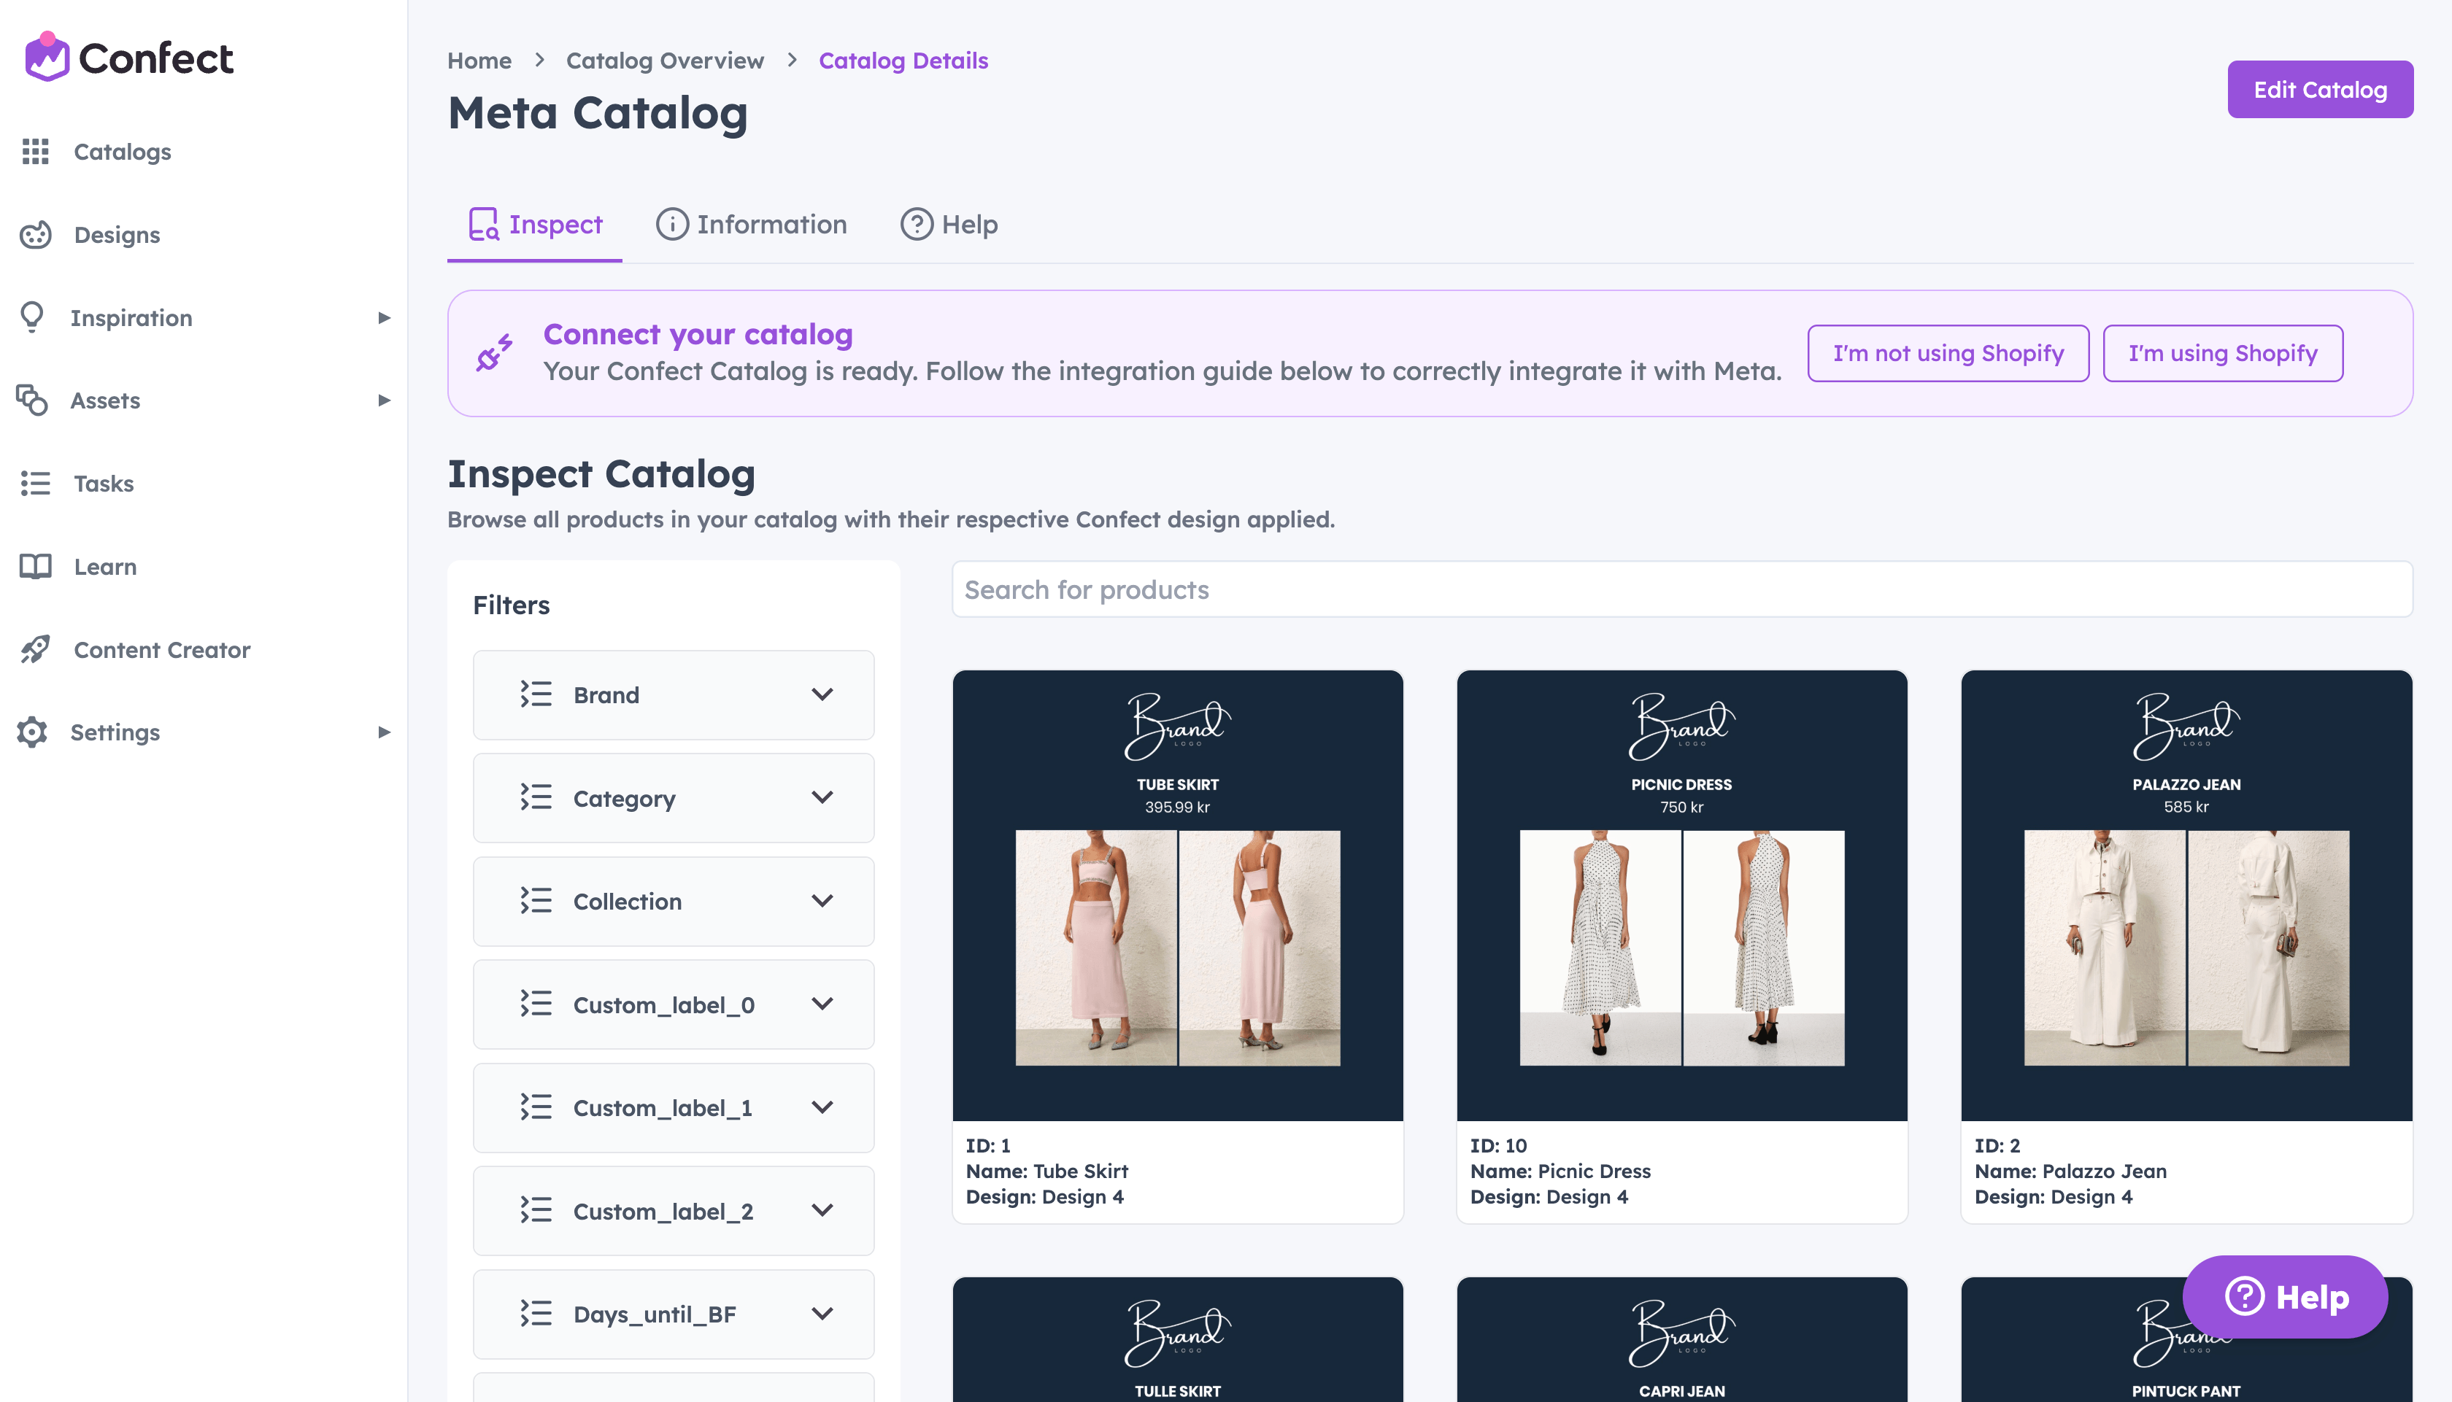The width and height of the screenshot is (2452, 1402).
Task: Click I'm using Shopify button
Action: pos(2223,353)
